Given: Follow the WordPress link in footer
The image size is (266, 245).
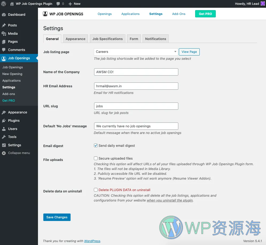Looking at the screenshot, I should click(x=92, y=241).
